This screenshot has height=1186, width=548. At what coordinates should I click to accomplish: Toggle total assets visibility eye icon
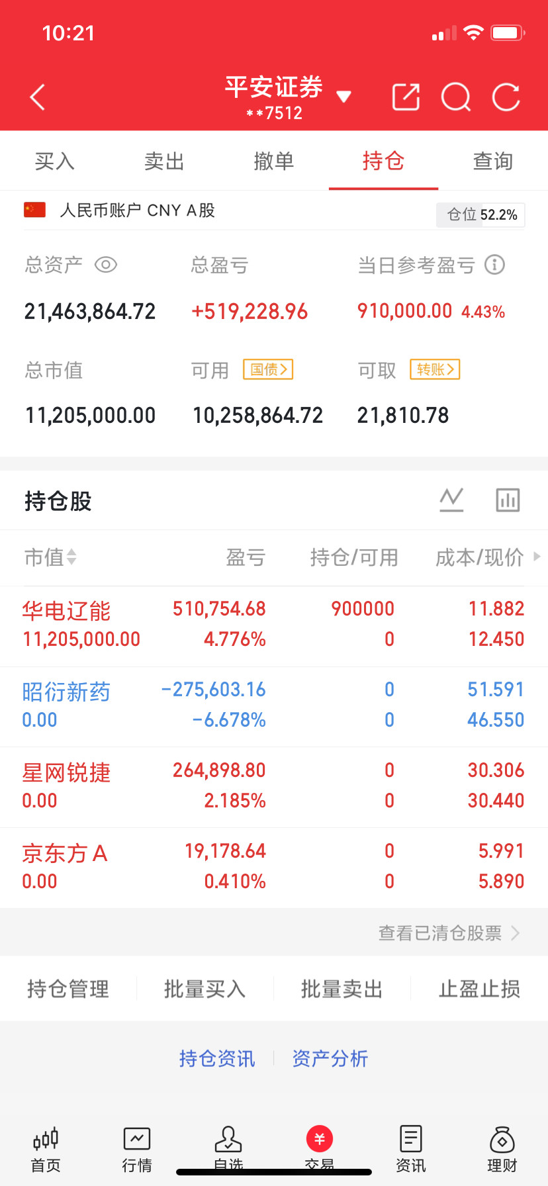[106, 265]
